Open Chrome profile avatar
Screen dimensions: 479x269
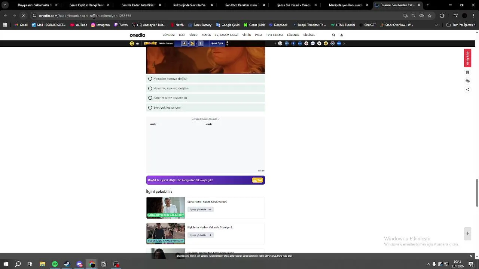464,16
